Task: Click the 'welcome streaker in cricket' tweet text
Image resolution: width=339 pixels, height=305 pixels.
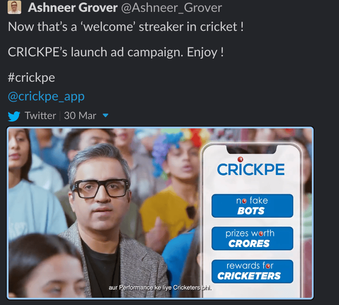Action: point(126,27)
